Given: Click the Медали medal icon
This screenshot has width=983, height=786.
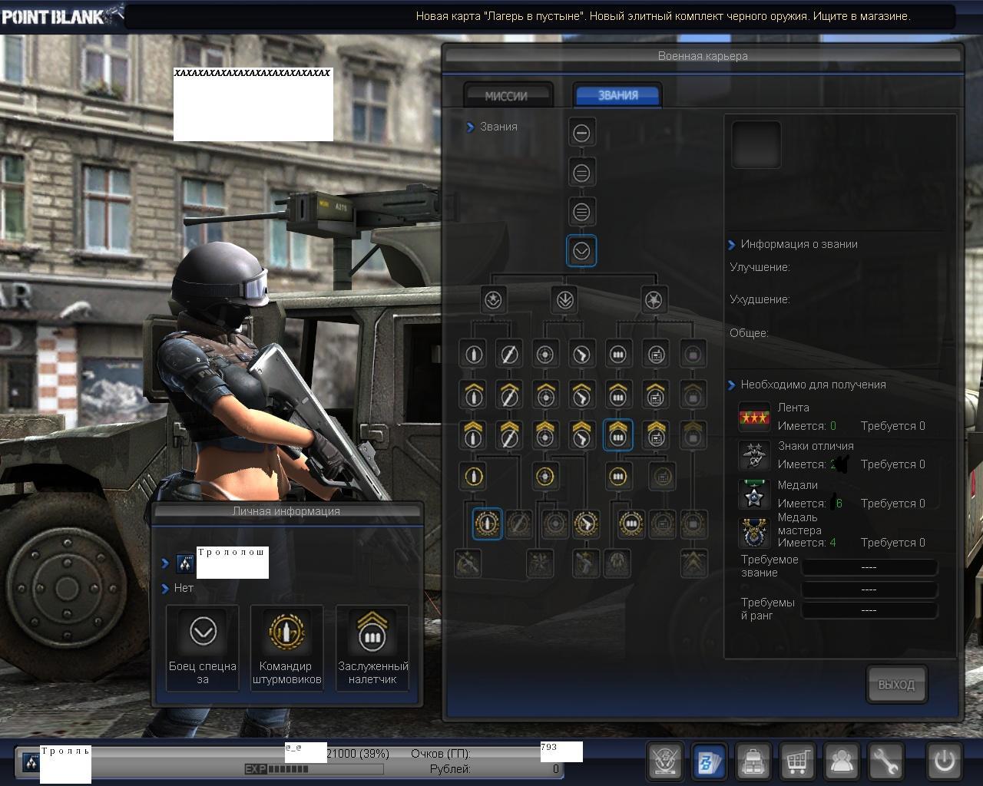Looking at the screenshot, I should pos(754,494).
